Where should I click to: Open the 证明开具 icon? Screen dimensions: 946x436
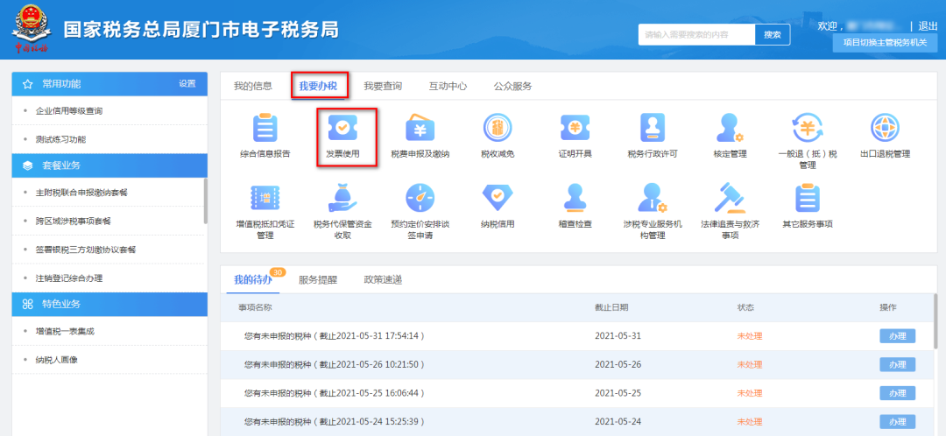point(575,130)
